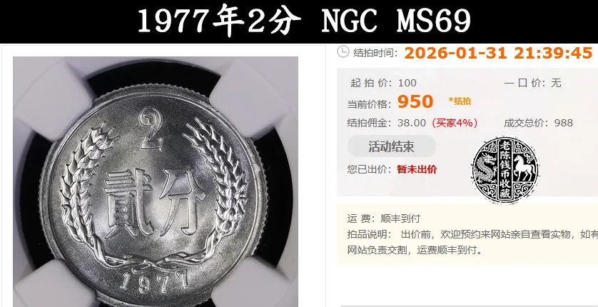Click the 老陈钱币收藏 round seal logo

pyautogui.click(x=506, y=170)
